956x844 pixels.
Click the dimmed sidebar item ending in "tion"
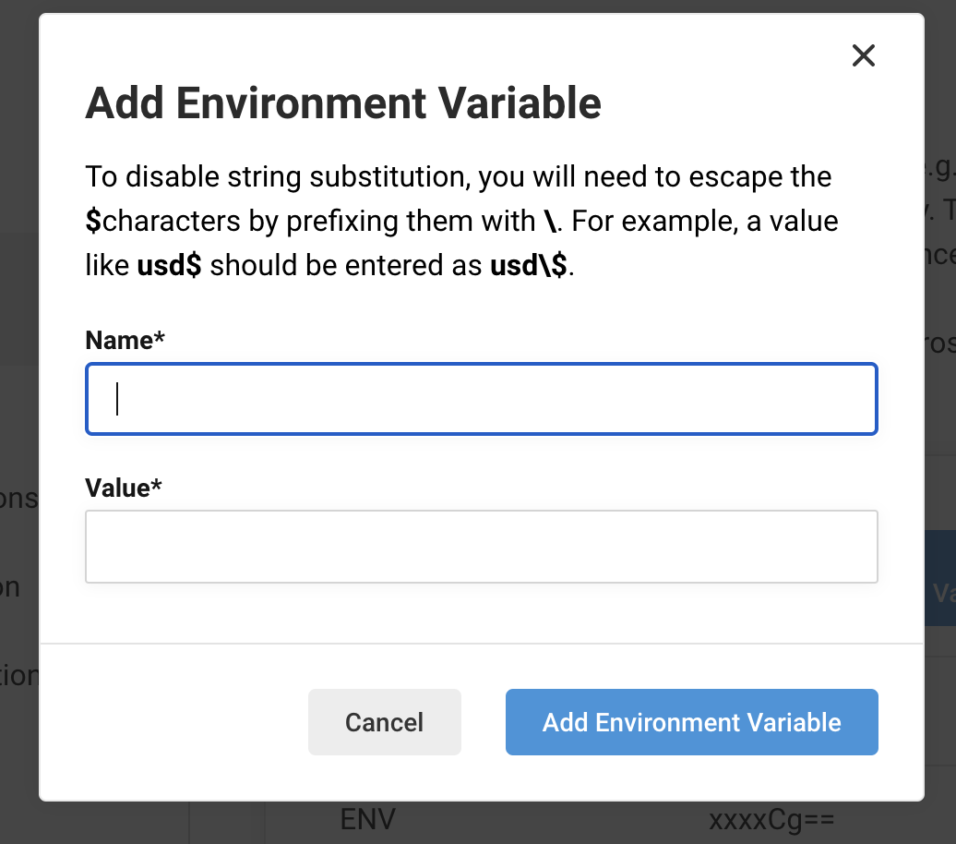tap(18, 676)
